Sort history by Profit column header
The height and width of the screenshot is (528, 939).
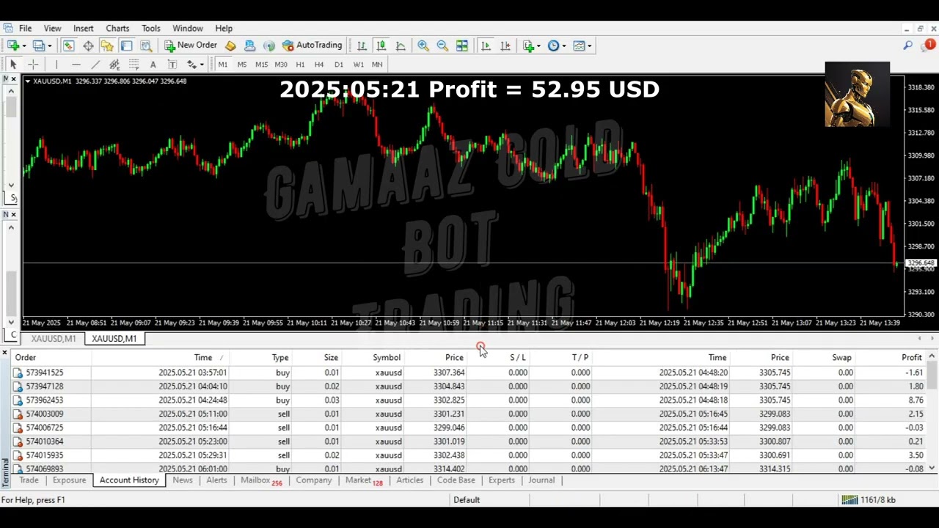pyautogui.click(x=911, y=357)
